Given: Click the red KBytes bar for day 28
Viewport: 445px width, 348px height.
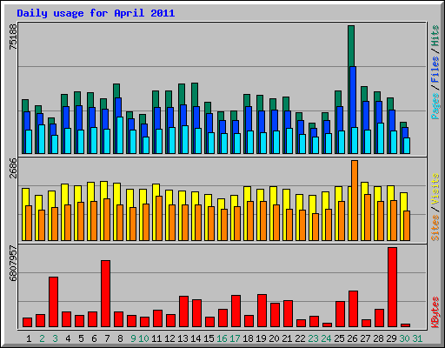Looking at the screenshot, I should 379,318.
